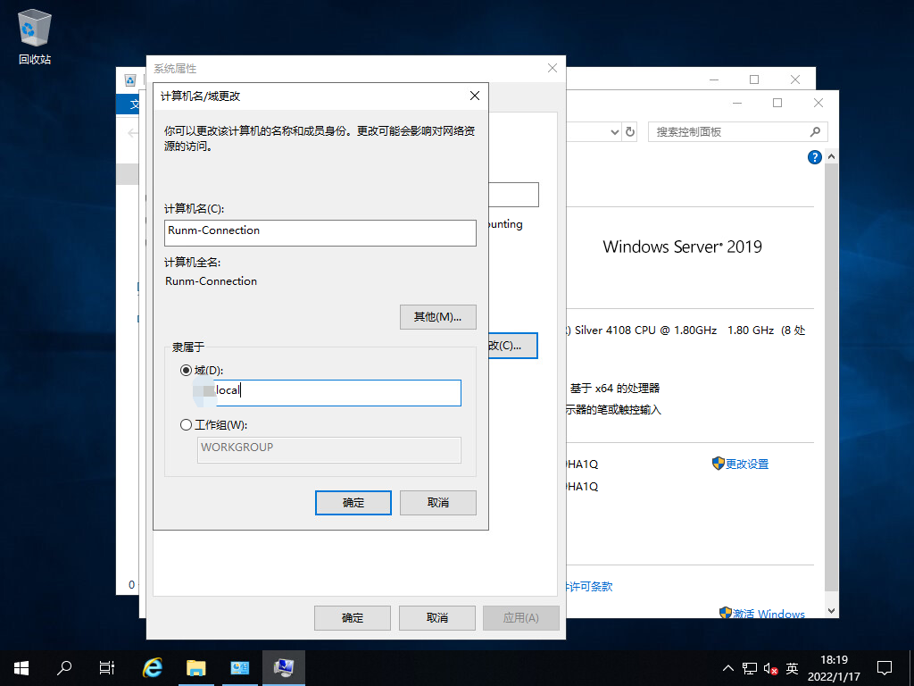
Task: Expand the Control Panel address dropdown
Action: 614,132
